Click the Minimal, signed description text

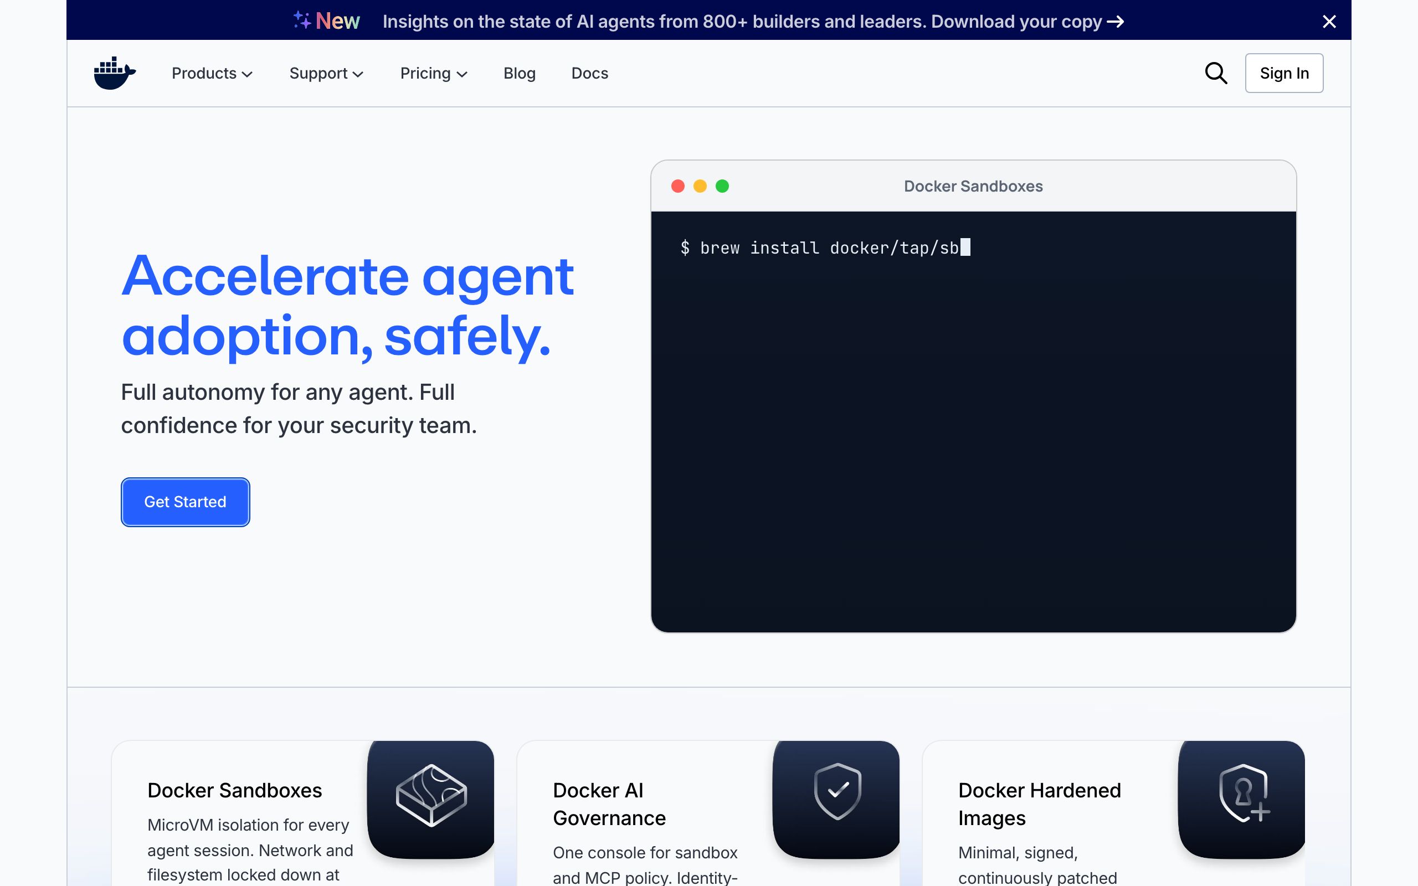tap(1037, 865)
